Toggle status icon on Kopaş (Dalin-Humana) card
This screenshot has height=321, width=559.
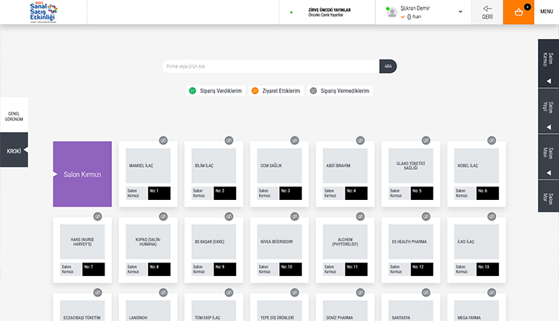tap(163, 217)
